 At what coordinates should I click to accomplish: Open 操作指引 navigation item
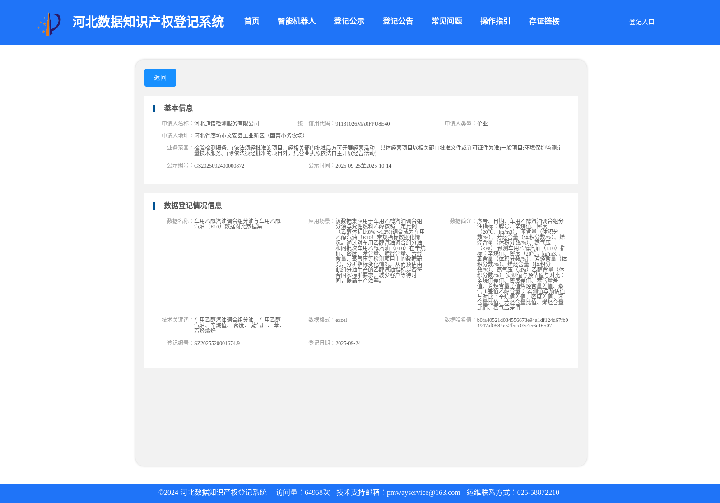point(495,21)
